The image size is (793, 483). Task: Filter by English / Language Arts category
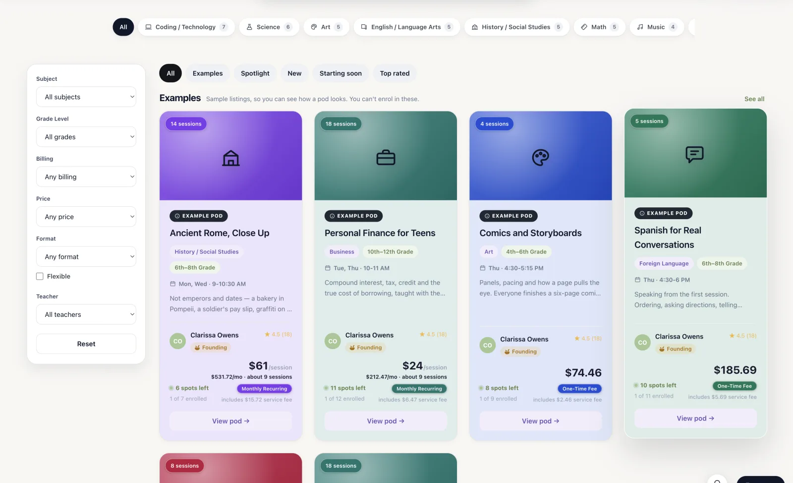[x=407, y=27]
